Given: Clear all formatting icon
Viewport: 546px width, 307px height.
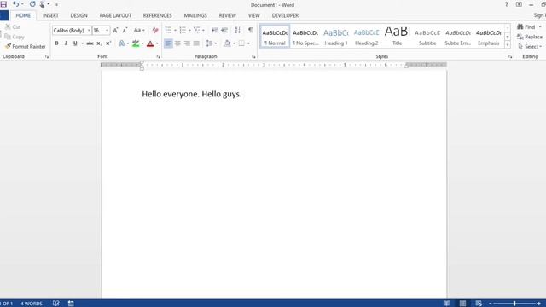Looking at the screenshot, I should click(155, 31).
